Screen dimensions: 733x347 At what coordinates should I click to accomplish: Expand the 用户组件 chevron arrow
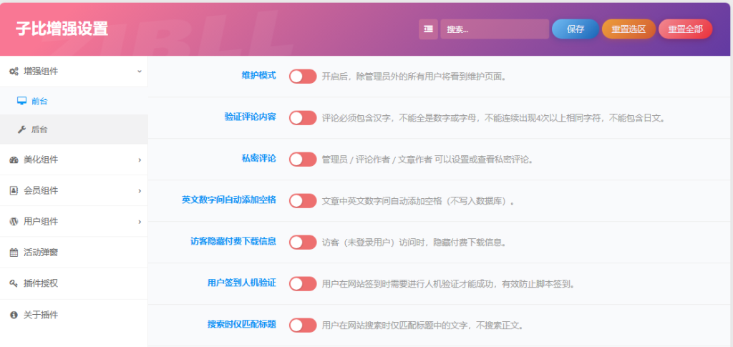click(140, 222)
